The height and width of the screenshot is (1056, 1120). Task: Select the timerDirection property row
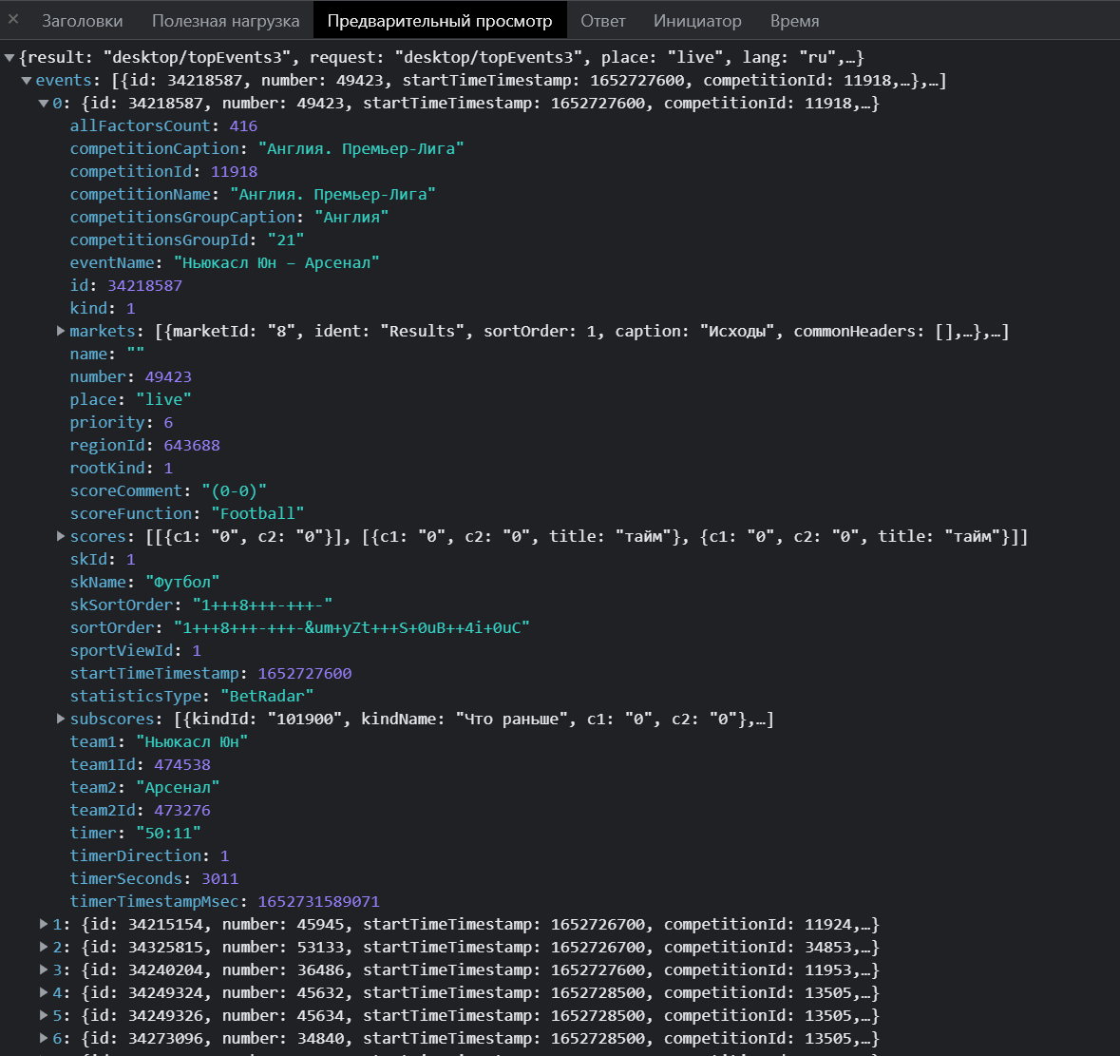(x=149, y=856)
